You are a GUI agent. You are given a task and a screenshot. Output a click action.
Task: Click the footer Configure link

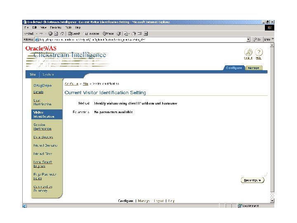coord(126,201)
